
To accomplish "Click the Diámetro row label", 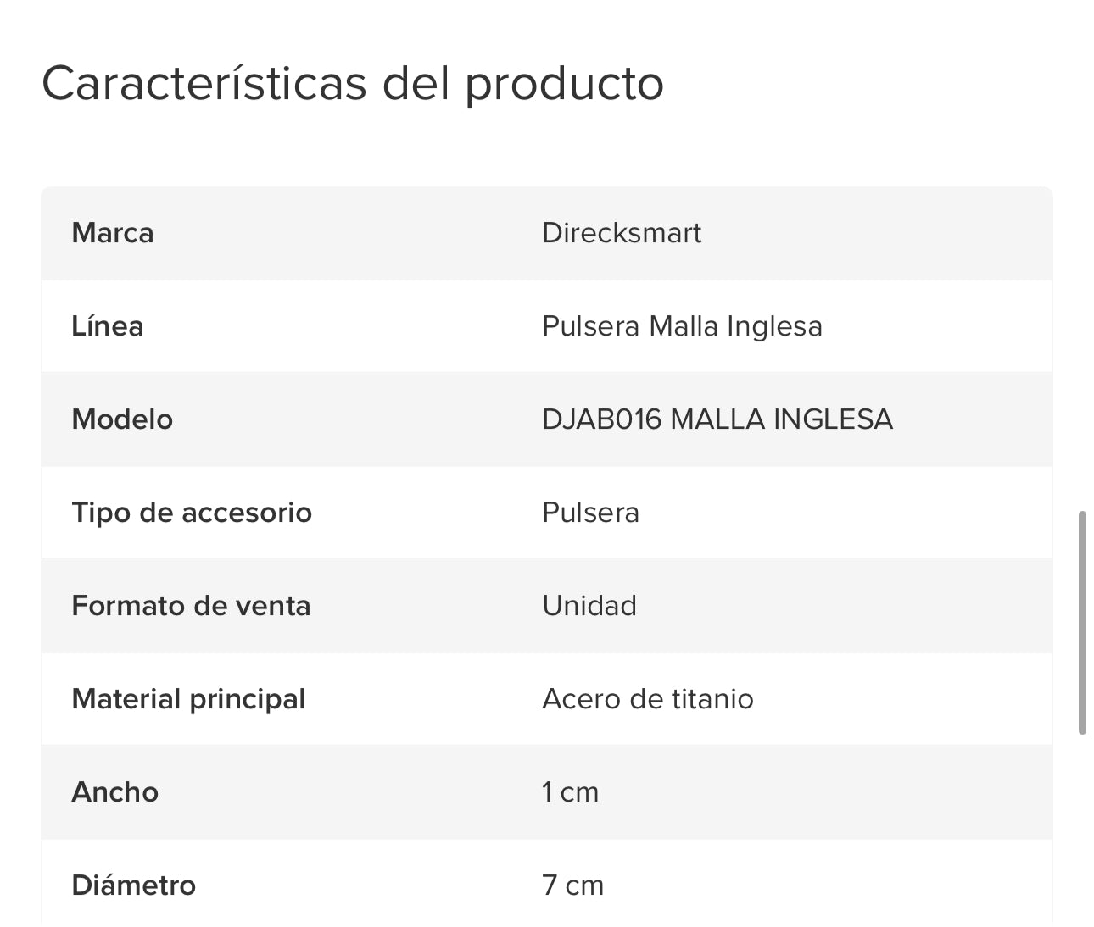I will click(134, 885).
